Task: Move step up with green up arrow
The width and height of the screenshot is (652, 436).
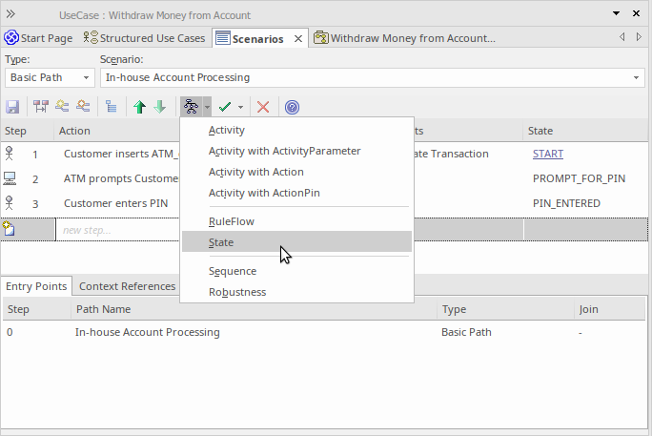Action: (140, 107)
